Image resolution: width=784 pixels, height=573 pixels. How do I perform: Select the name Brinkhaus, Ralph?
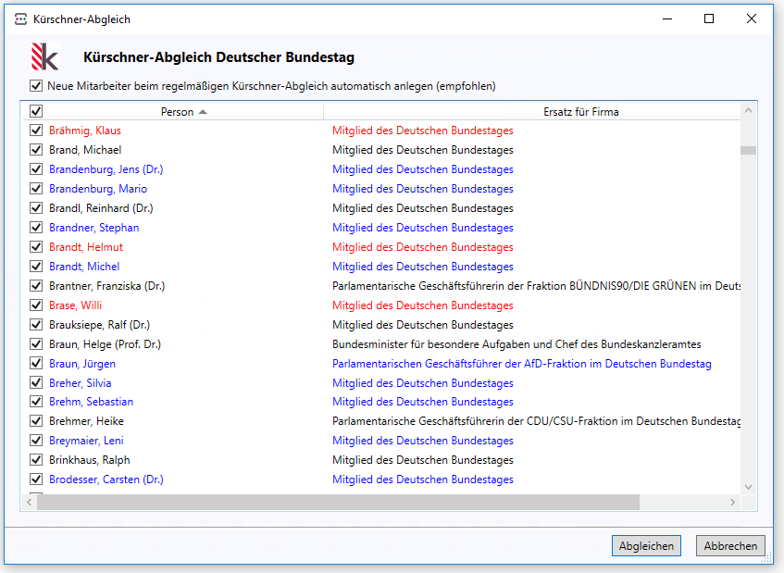tap(90, 460)
